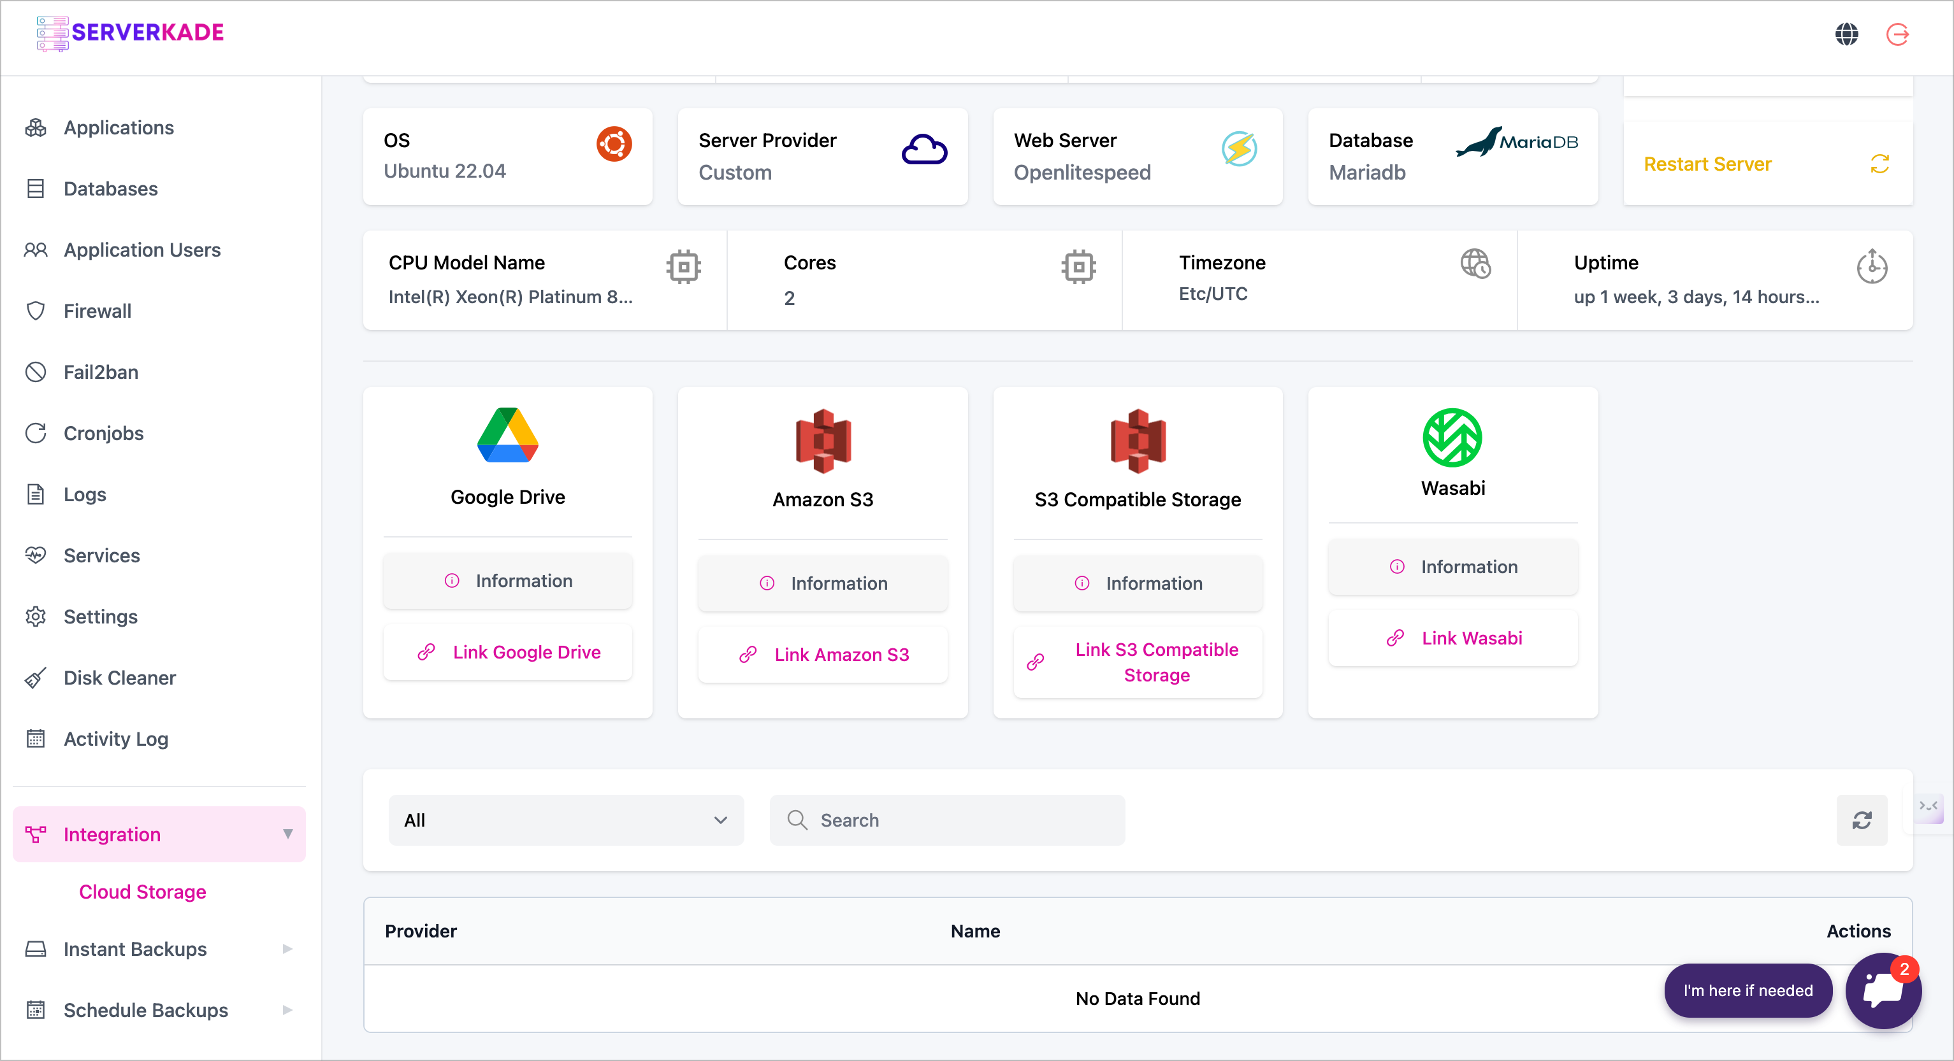Click 'Intel(R) Xeon(R) Platinum 8...' text
Image resolution: width=1954 pixels, height=1061 pixels.
(x=510, y=296)
